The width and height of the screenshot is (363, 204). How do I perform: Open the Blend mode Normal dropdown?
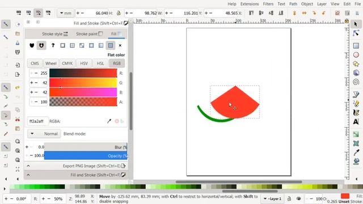44,134
